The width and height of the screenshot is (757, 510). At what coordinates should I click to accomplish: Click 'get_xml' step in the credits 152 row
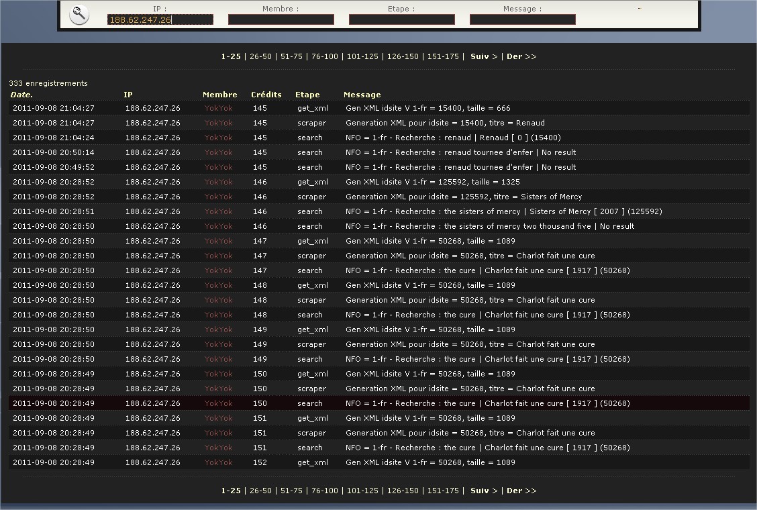[312, 462]
